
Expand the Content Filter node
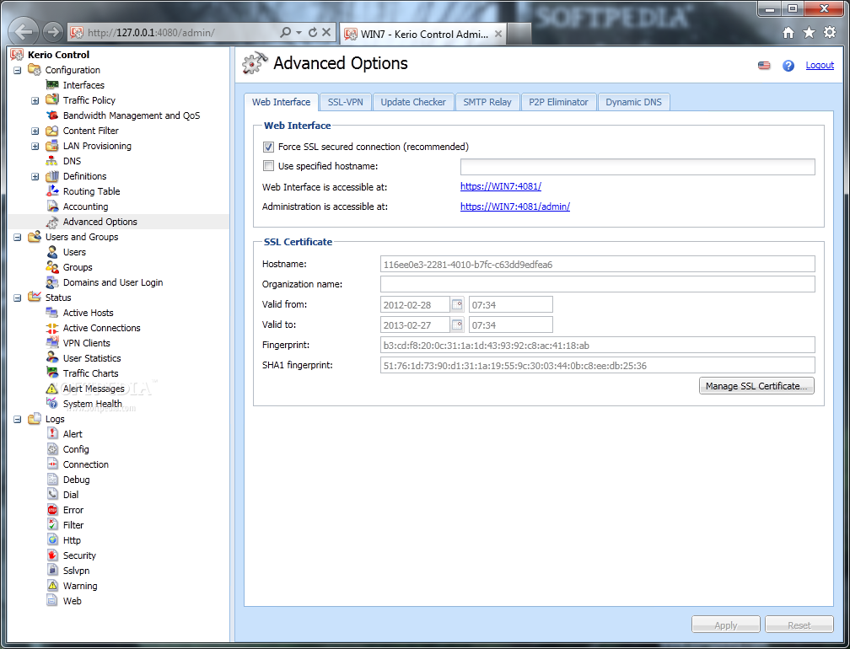tap(35, 131)
